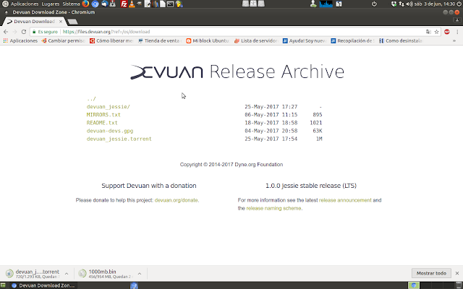463x289 pixels.
Task: Select 'Devuan Download Zon...' taskbar window
Action: (x=43, y=285)
